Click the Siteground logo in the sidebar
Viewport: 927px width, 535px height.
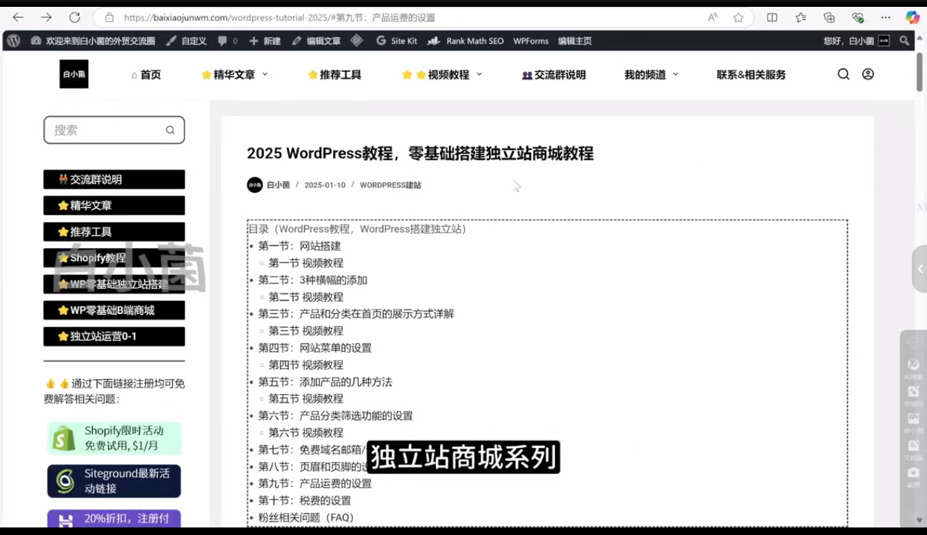(x=64, y=481)
